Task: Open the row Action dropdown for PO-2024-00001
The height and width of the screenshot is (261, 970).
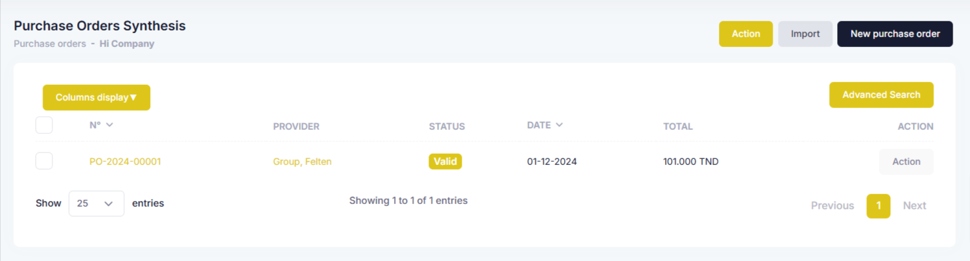Action: coord(906,162)
